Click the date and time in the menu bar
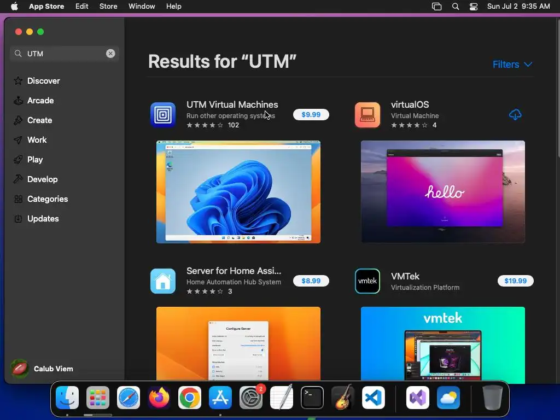 click(518, 7)
